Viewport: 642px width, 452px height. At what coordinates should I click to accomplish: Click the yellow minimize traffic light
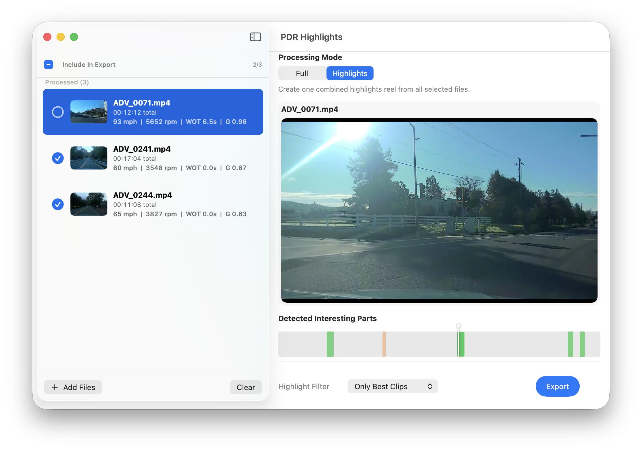pos(61,37)
